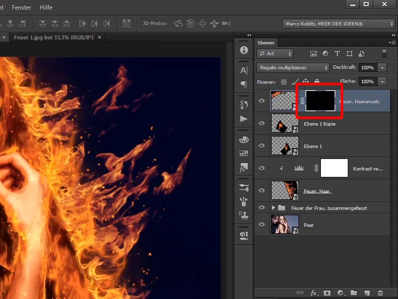Viewport: 398px width, 299px height.
Task: Select the Ebenen panel tab
Action: pos(266,43)
